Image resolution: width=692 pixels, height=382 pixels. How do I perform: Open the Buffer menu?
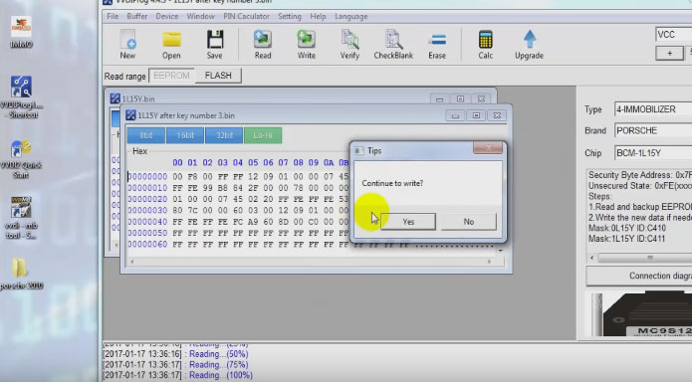point(137,16)
